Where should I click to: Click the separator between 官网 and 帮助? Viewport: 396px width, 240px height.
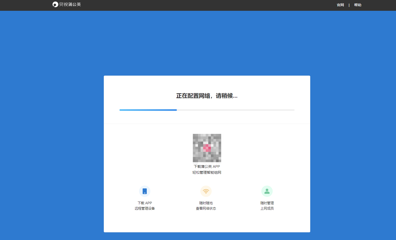coord(349,5)
